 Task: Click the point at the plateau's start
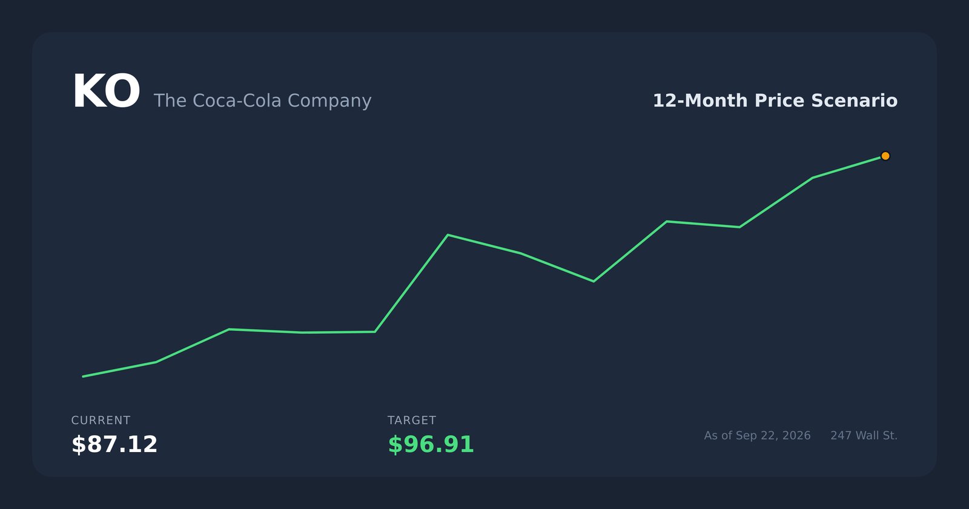click(x=229, y=329)
